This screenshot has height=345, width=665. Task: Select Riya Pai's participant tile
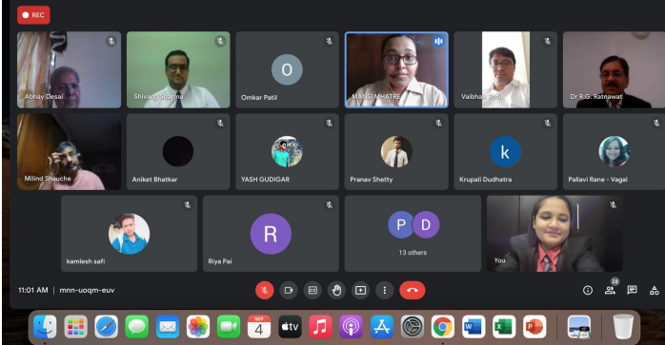(271, 234)
